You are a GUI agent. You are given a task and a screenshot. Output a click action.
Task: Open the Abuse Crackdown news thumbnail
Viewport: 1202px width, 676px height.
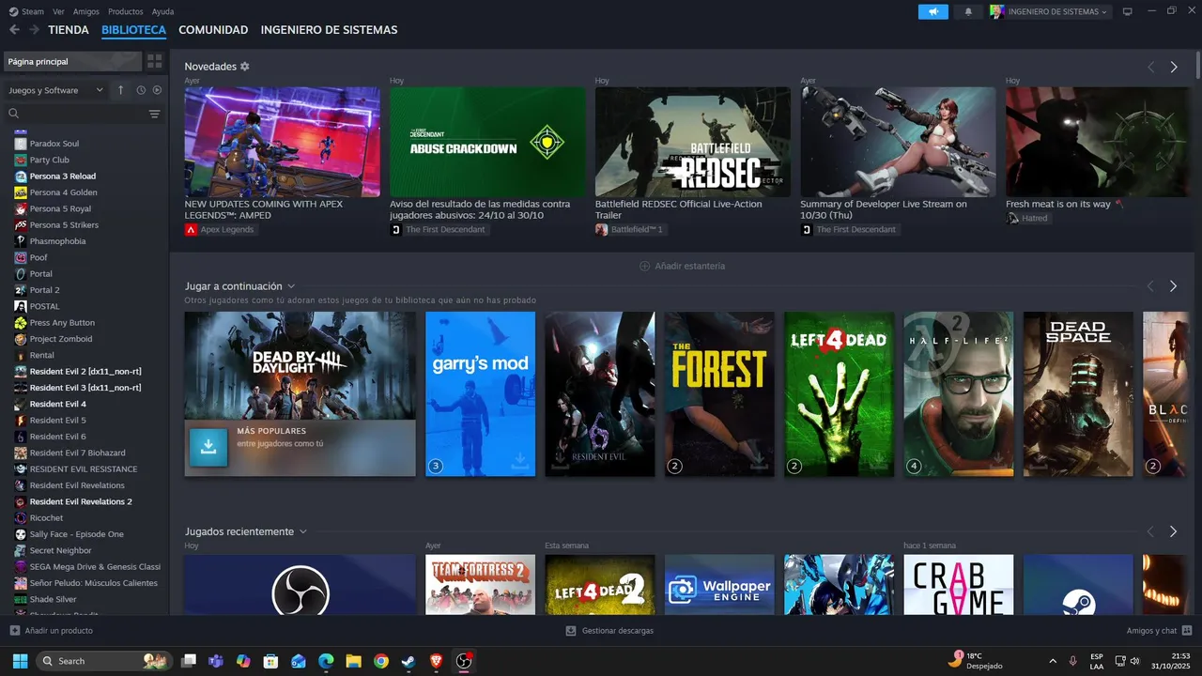pos(487,142)
